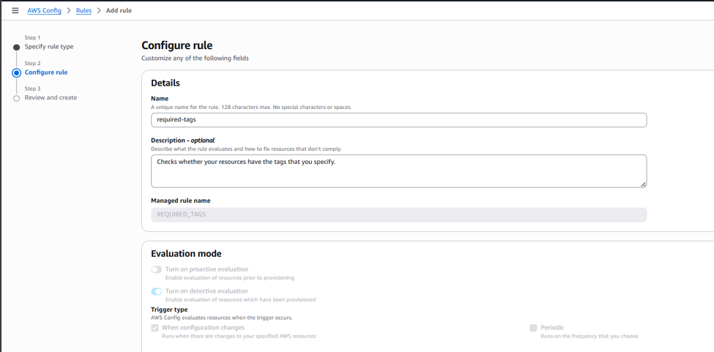Screen dimensions: 714x352
Task: Open the hamburger navigation menu
Action: coord(15,10)
